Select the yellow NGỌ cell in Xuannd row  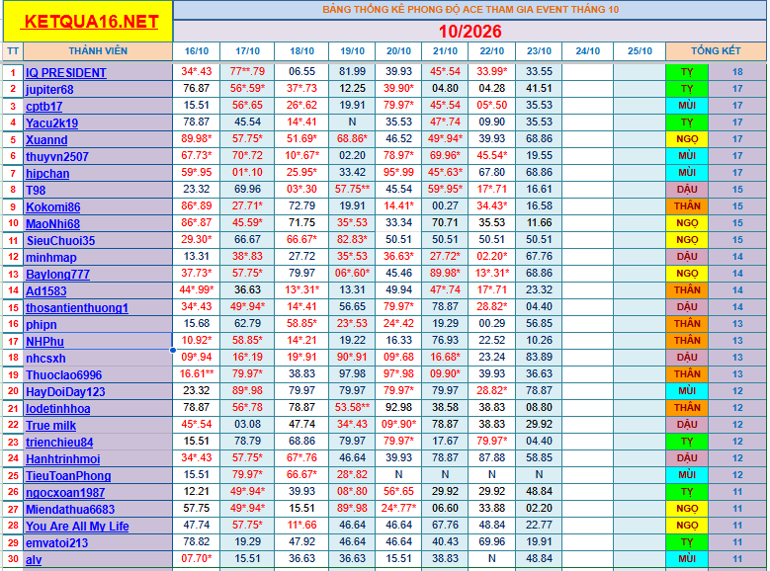687,139
